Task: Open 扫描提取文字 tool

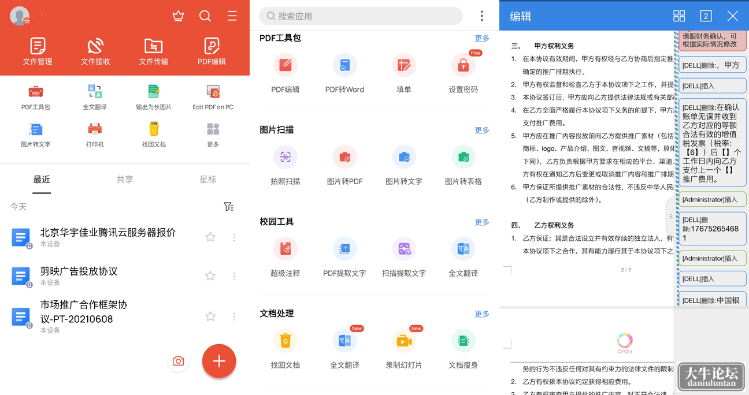Action: tap(404, 257)
